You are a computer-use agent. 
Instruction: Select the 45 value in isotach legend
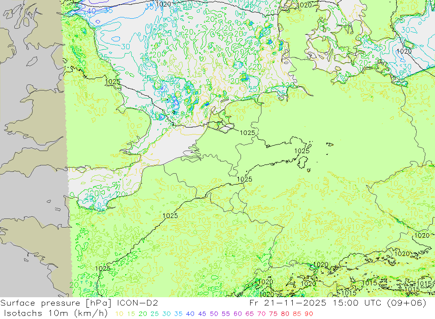click(x=202, y=314)
